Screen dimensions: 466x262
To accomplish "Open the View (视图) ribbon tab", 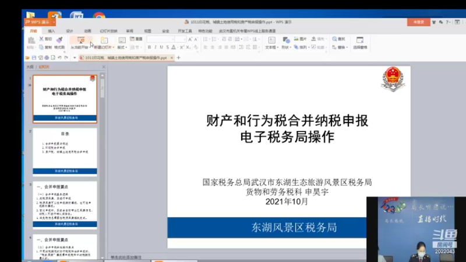I will [148, 31].
